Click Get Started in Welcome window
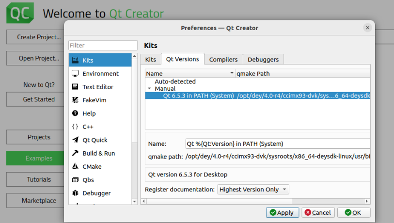The width and height of the screenshot is (394, 223). 35,99
